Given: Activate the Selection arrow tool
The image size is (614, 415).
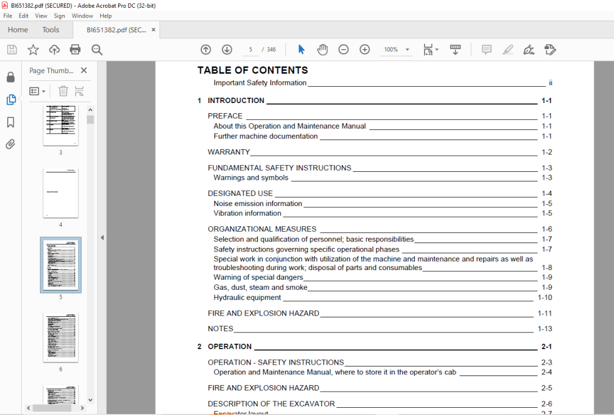Looking at the screenshot, I should click(301, 50).
